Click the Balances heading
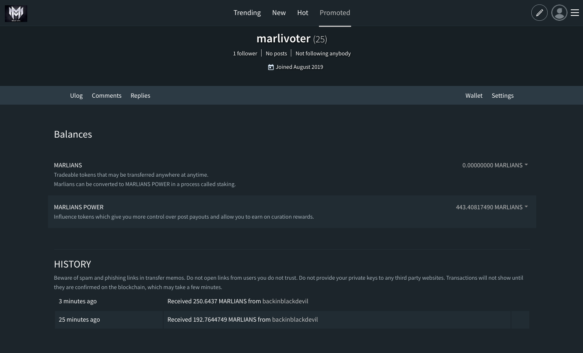 click(73, 134)
